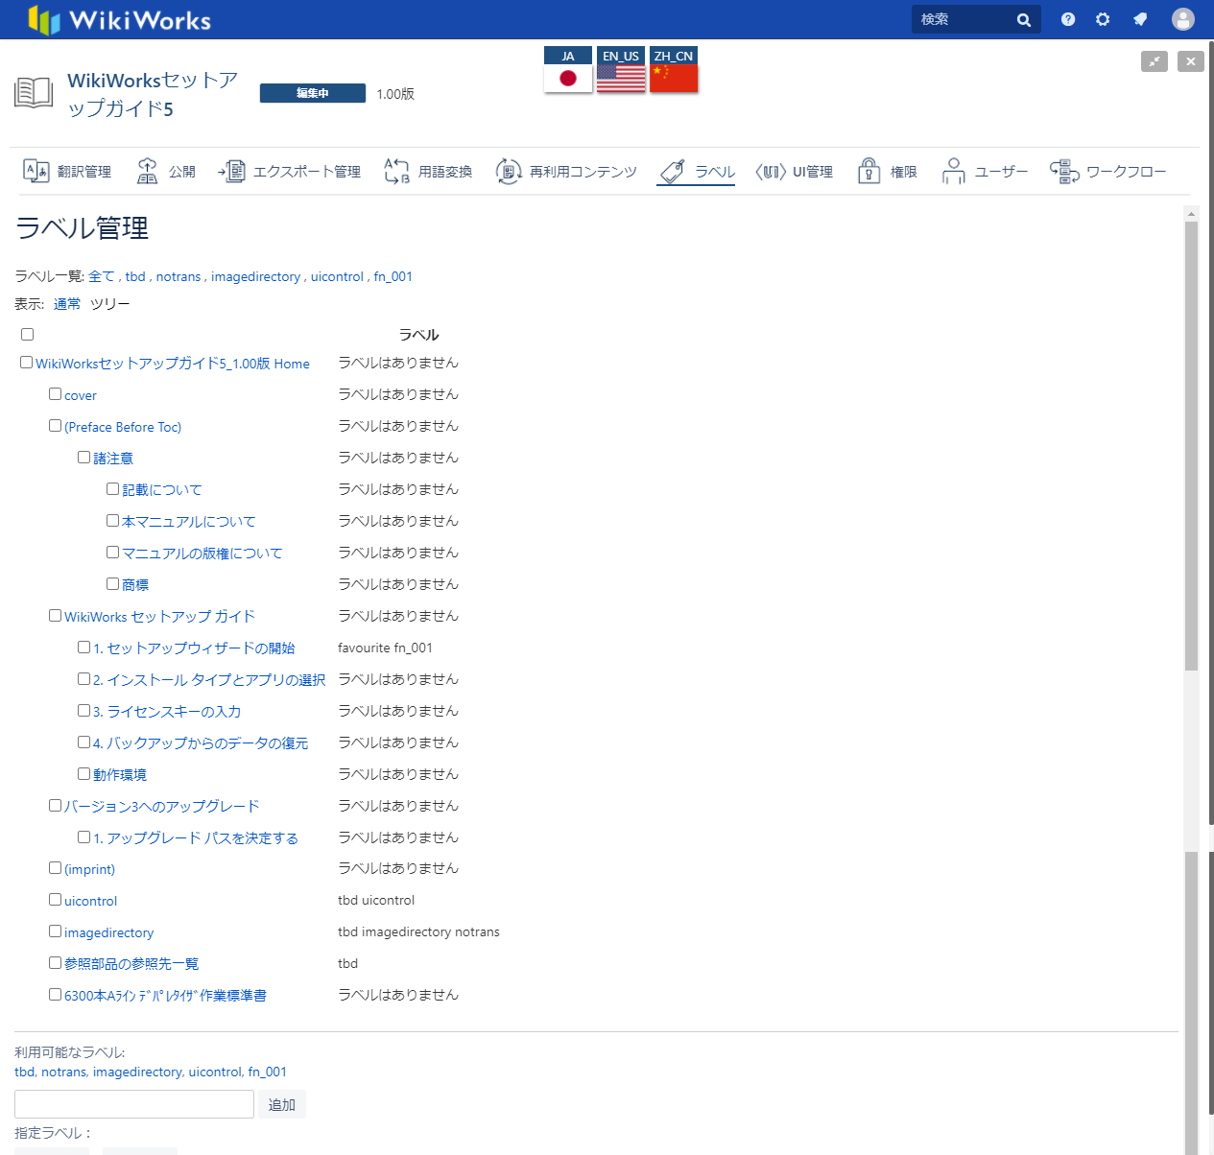1214x1155 pixels.
Task: Check the 諸注意 checkbox
Action: click(84, 457)
